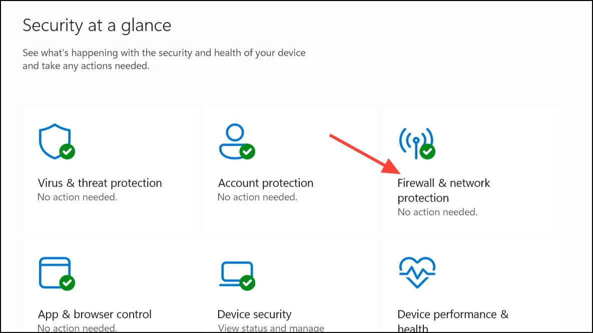Open Device security title link
This screenshot has width=593, height=333.
(255, 315)
